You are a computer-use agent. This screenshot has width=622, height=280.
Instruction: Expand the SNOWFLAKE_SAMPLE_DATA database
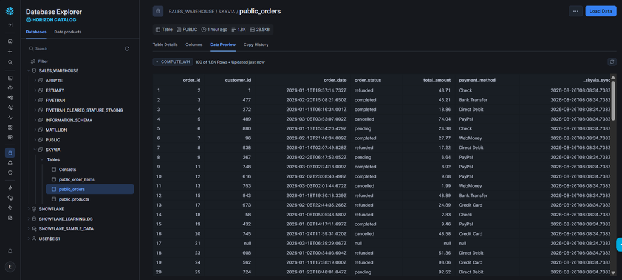pos(28,228)
